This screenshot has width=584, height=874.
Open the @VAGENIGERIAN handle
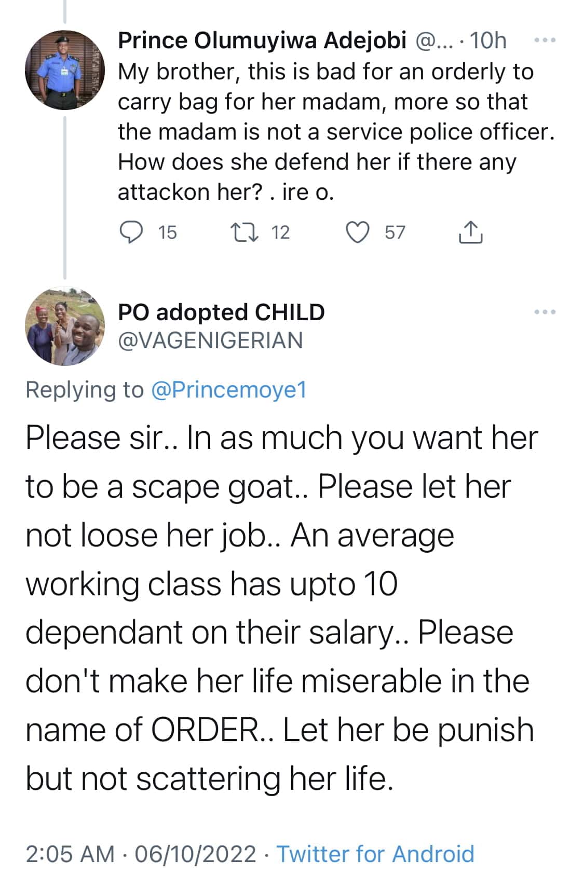tap(210, 340)
